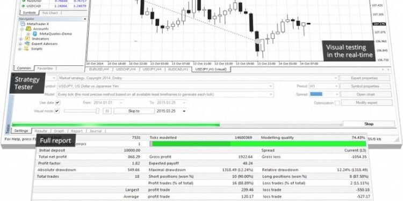Screen dimensions: 403x201
Task: Pause the visual test playback
Action: coord(107,111)
